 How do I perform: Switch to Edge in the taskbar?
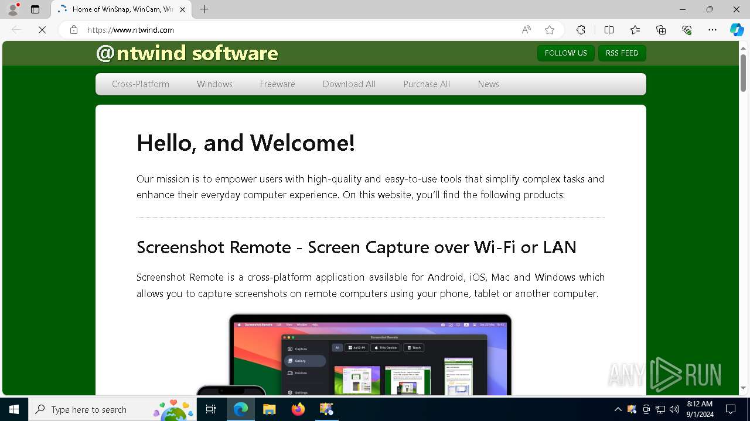pyautogui.click(x=241, y=409)
